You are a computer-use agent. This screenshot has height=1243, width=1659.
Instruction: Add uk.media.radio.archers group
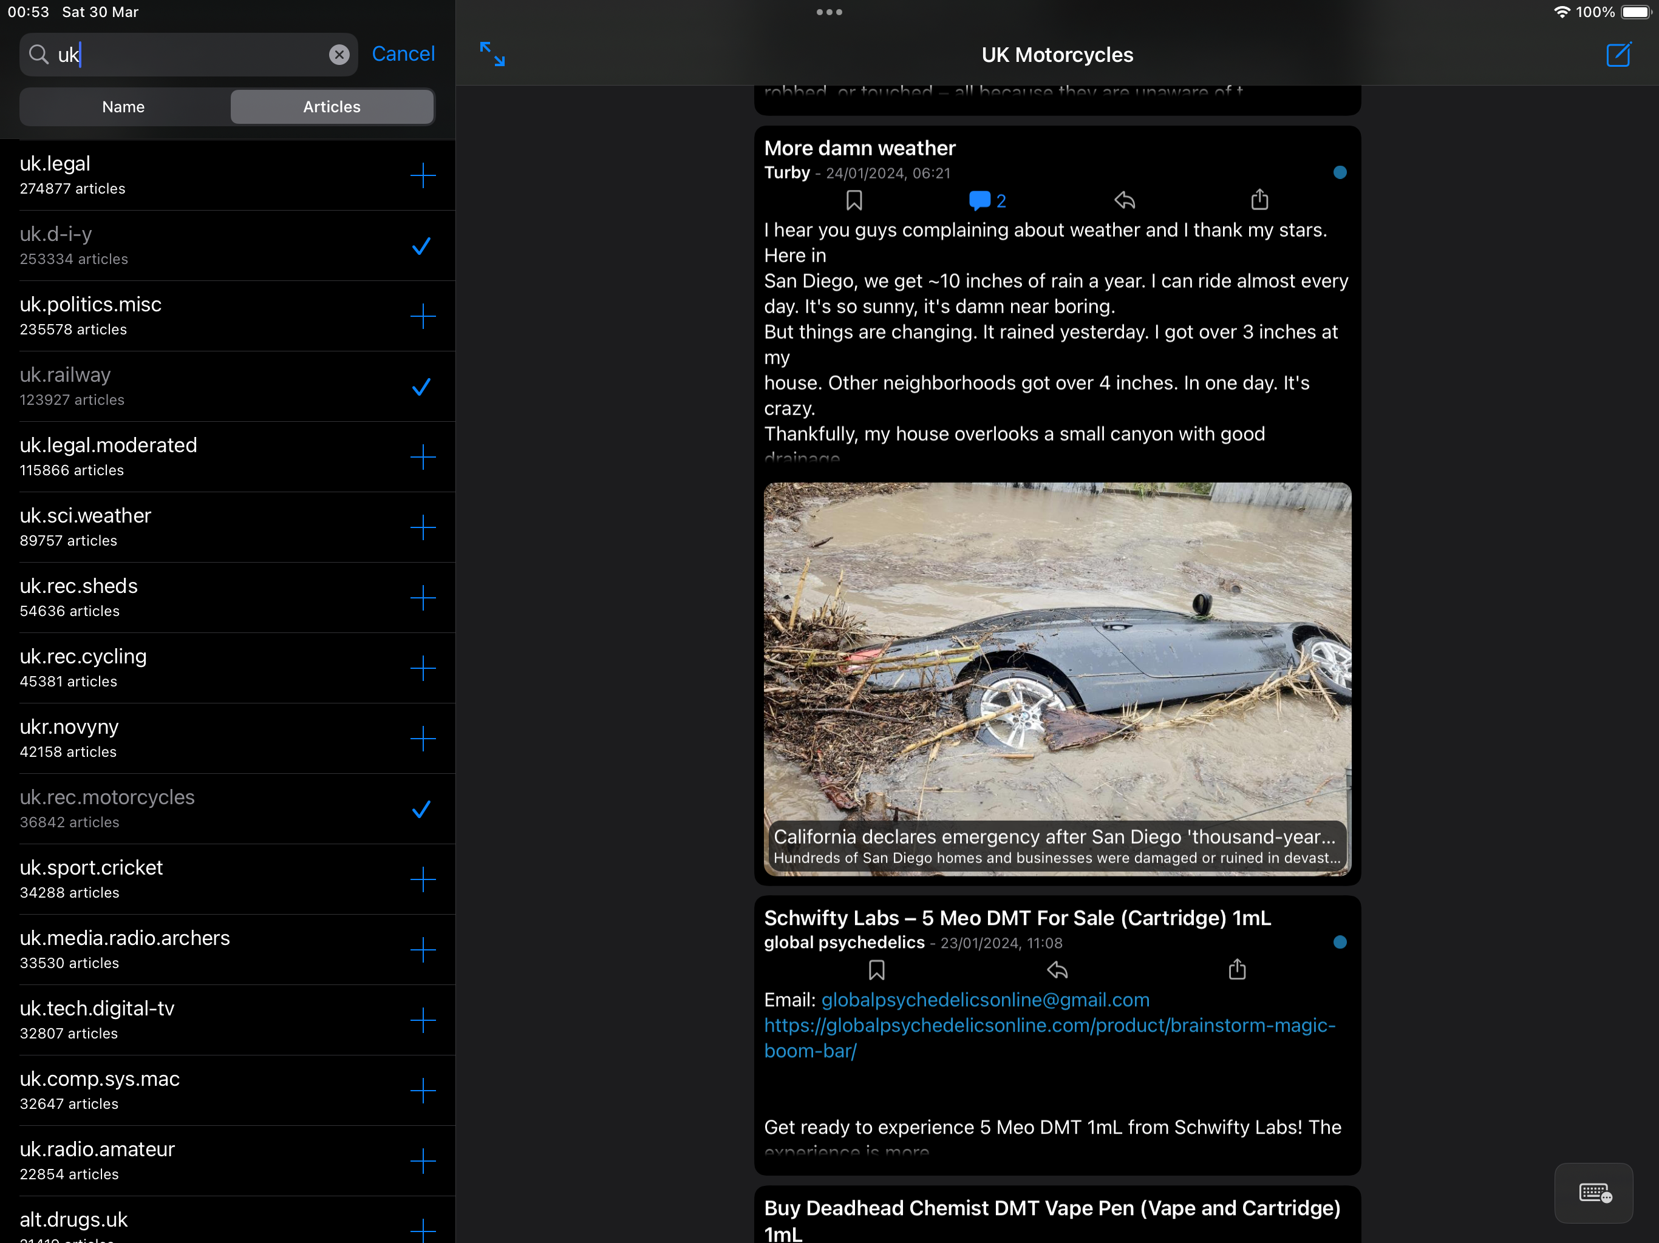(423, 950)
